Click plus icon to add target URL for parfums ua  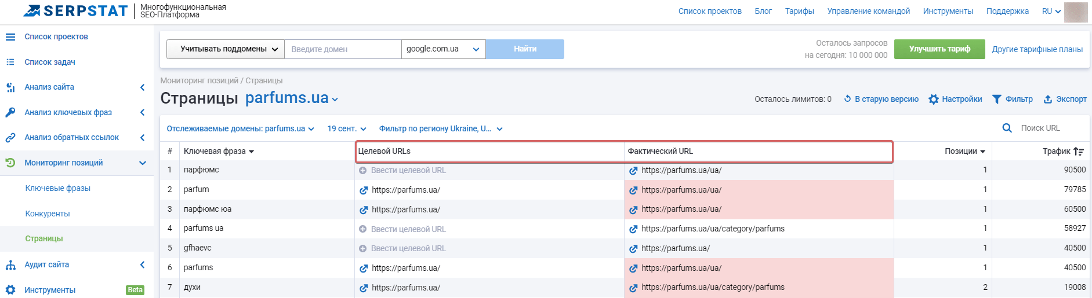pyautogui.click(x=362, y=229)
